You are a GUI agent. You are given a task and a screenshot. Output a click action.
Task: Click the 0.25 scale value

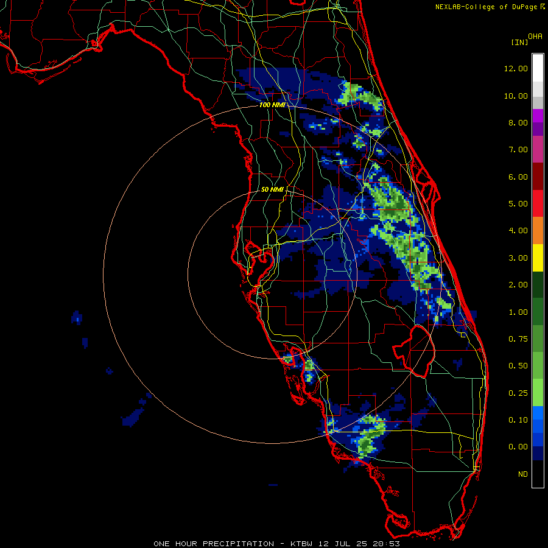[518, 393]
